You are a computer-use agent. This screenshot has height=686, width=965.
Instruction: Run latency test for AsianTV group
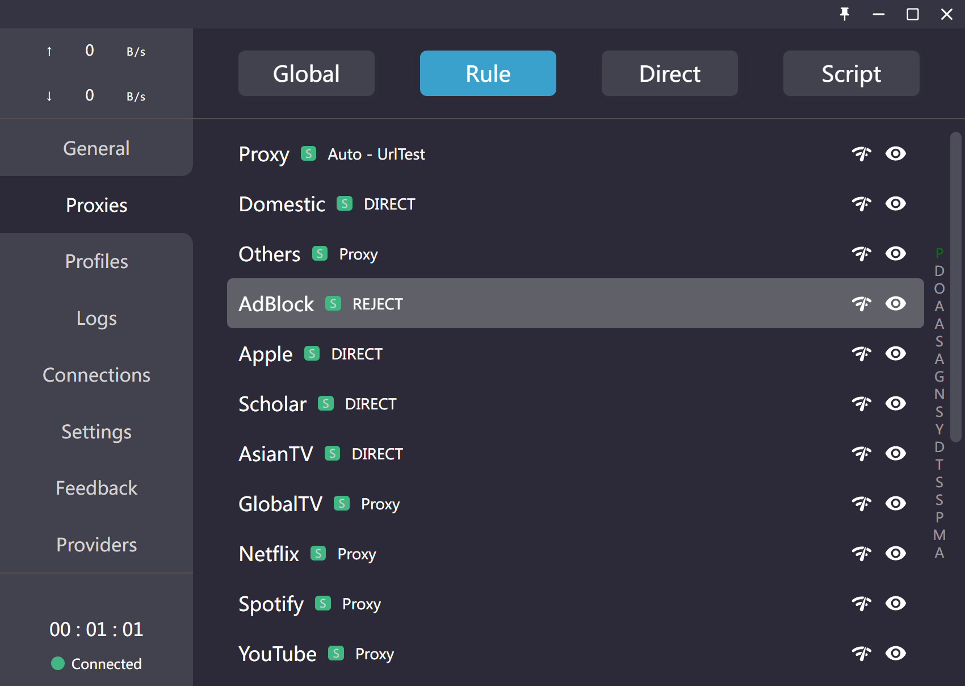click(861, 454)
